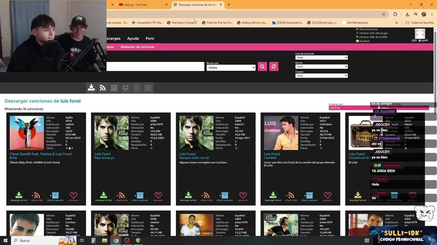Click the trash bin icon in the gray toolbar
The height and width of the screenshot is (245, 437).
[x=137, y=88]
